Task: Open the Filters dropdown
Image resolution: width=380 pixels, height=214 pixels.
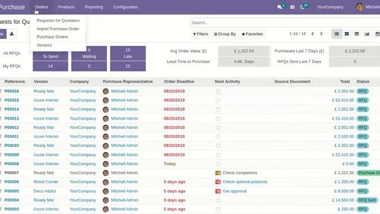Action: [201, 34]
